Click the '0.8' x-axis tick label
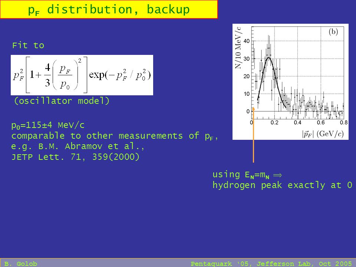 [344, 123]
